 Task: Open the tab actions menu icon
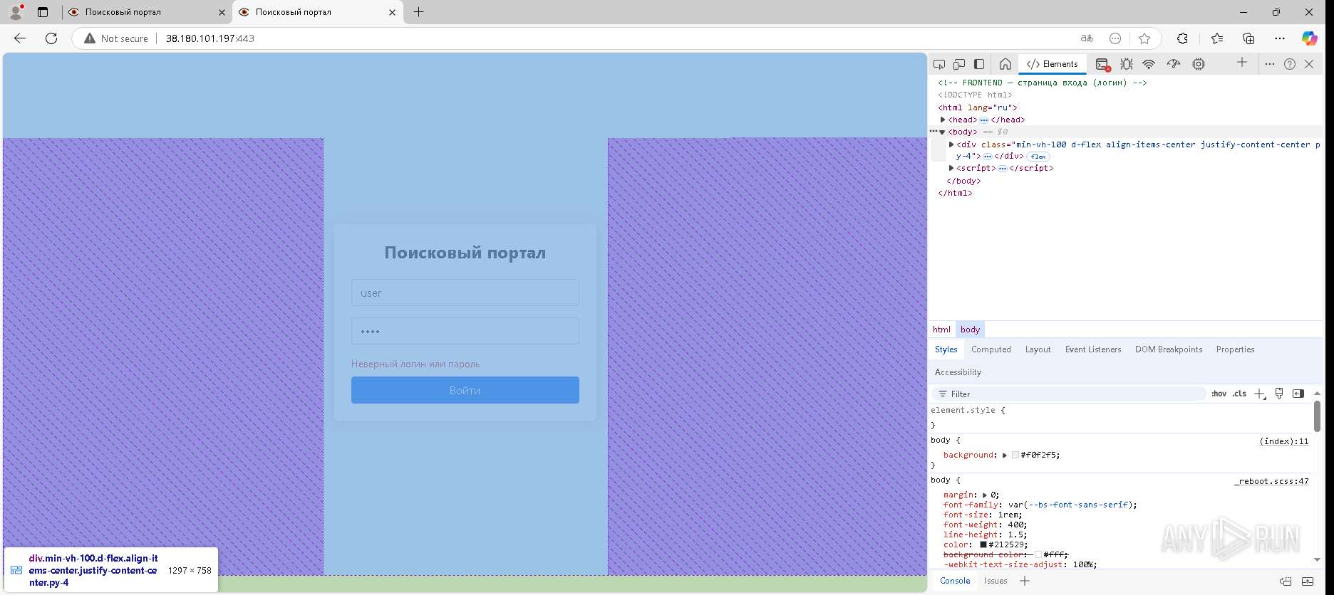(x=43, y=12)
